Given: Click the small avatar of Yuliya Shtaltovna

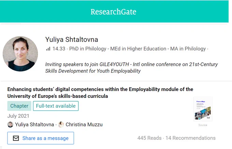Looking at the screenshot, I should coord(10,124).
